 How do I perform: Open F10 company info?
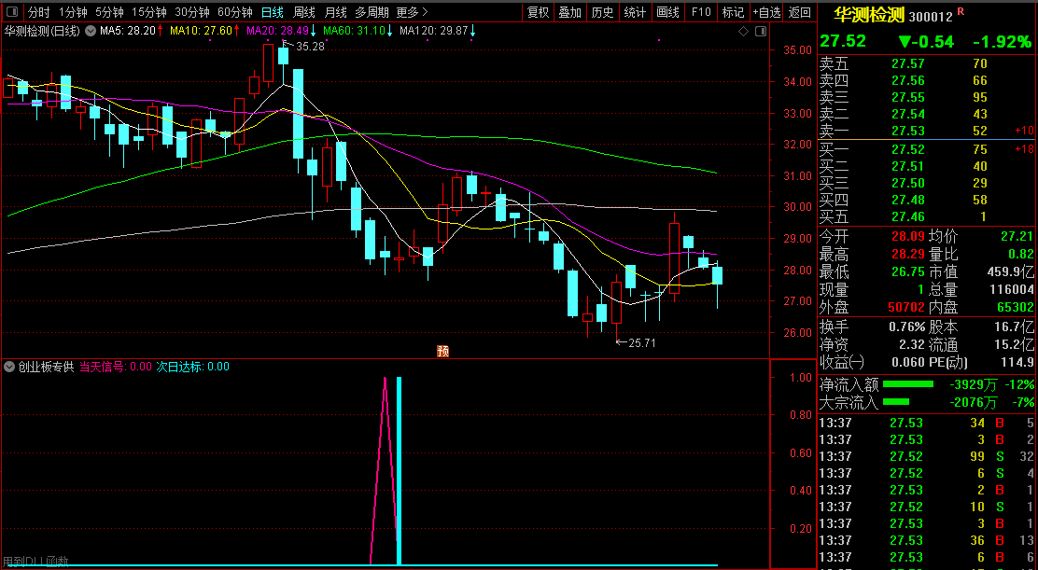tap(701, 12)
